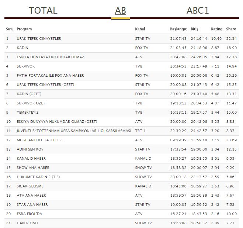Select ESKIYA DUNYAYA HUKUMDAR OLMAZ (OZET)

click(x=57, y=122)
